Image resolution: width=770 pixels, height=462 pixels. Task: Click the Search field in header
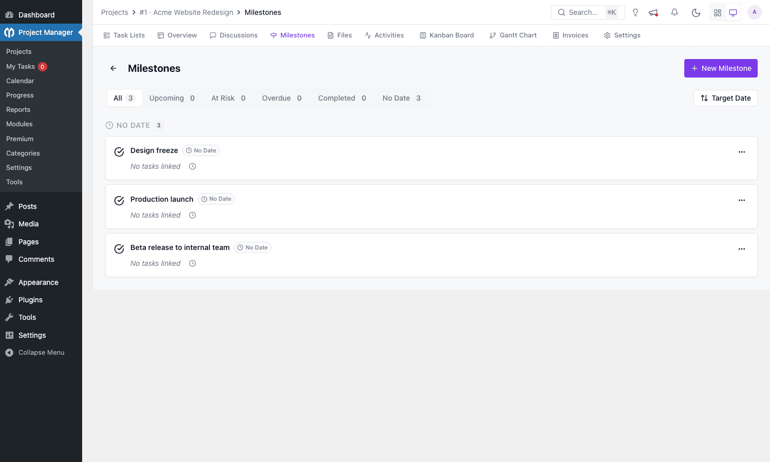pos(588,12)
